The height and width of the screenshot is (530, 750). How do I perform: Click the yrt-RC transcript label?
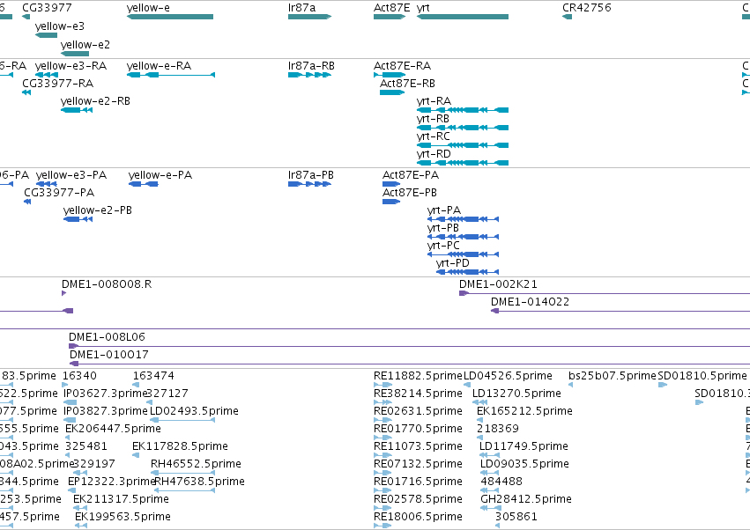434,136
